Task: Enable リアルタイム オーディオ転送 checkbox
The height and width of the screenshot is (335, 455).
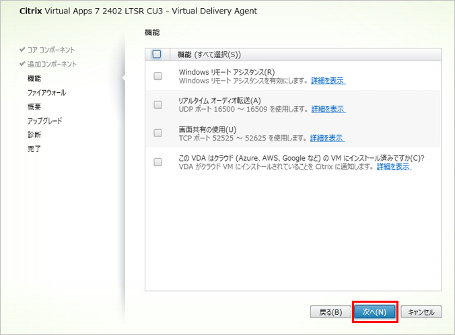Action: point(157,104)
